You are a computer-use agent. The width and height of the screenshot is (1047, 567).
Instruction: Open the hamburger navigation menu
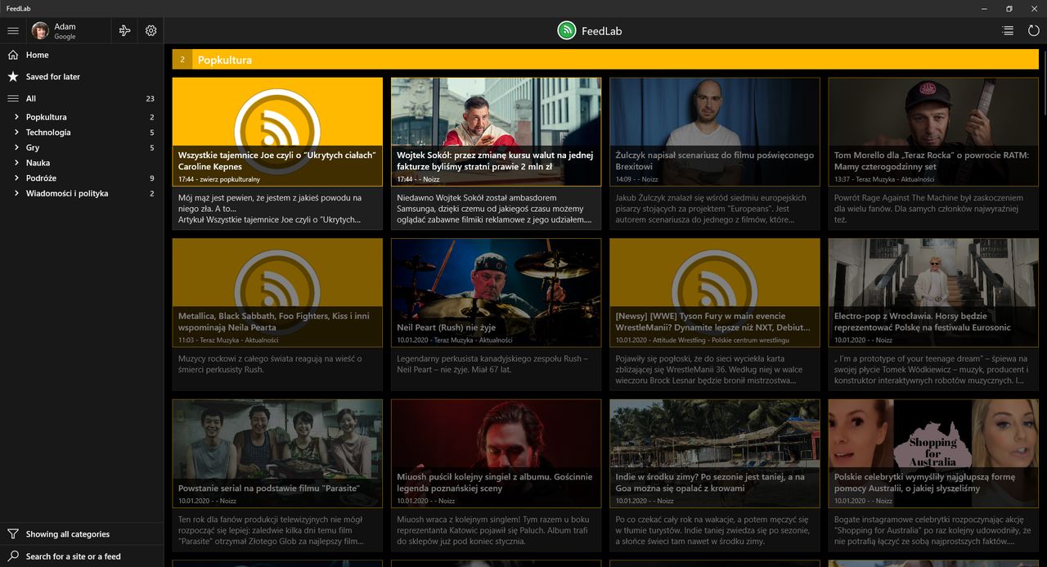click(13, 30)
